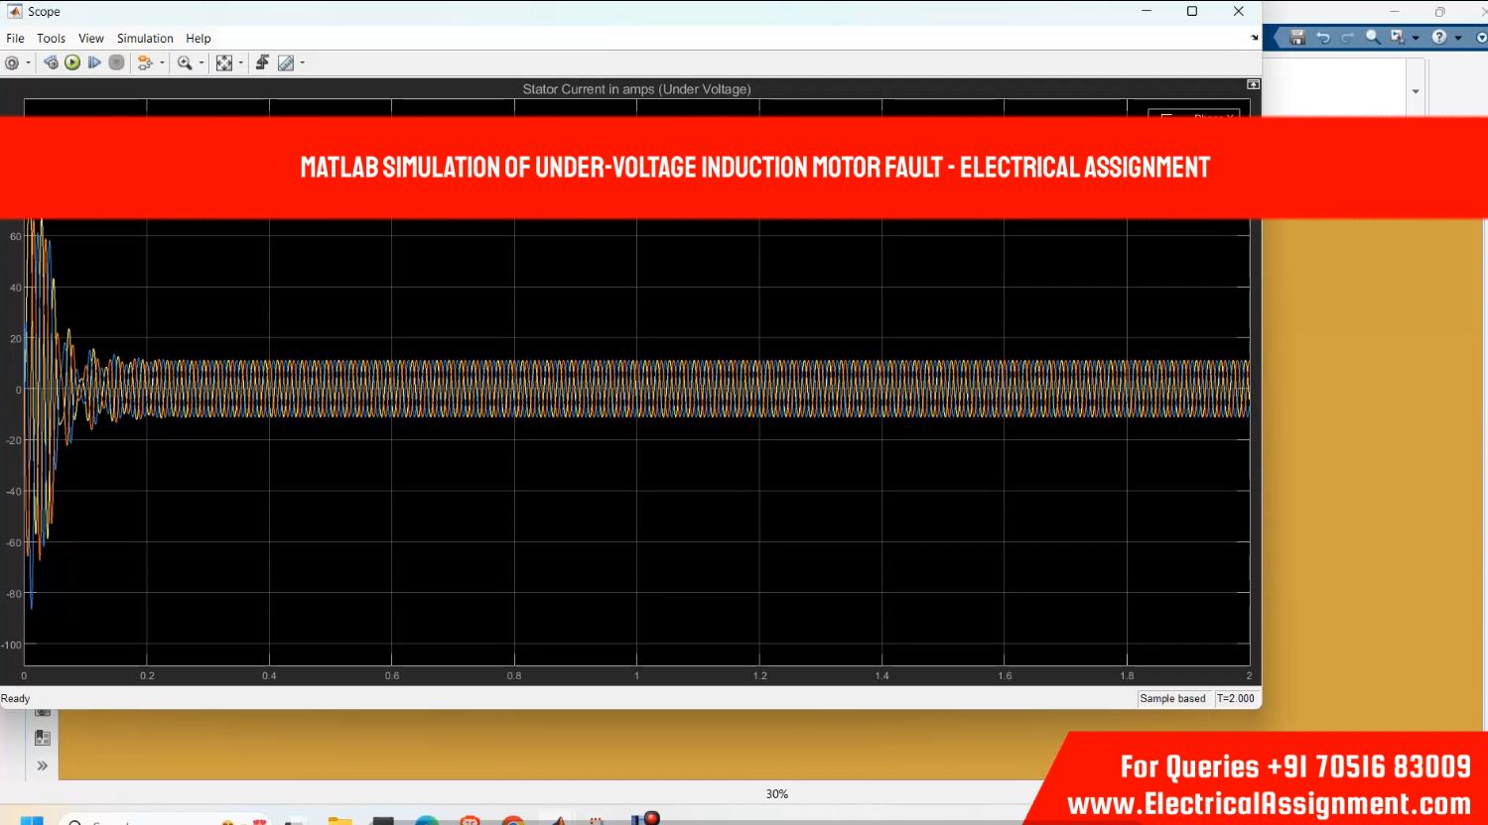Click the Undo arrow in Simulink toolbar
The image size is (1488, 825).
pos(1322,38)
